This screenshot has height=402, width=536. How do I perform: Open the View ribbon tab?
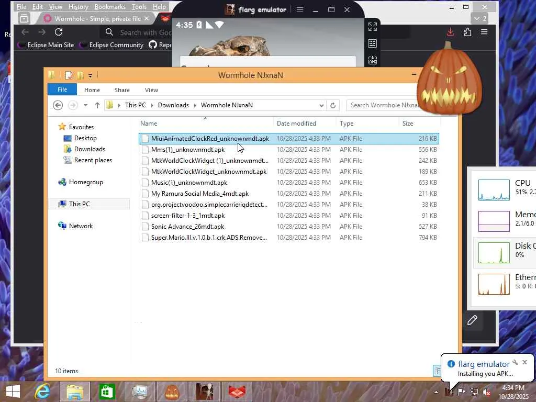tap(151, 90)
